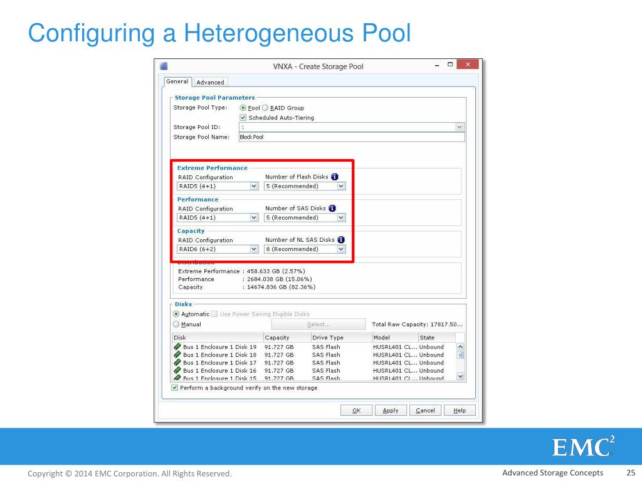Click the disk list scroll down arrow
Viewport: 642px width, 481px height.
[460, 376]
